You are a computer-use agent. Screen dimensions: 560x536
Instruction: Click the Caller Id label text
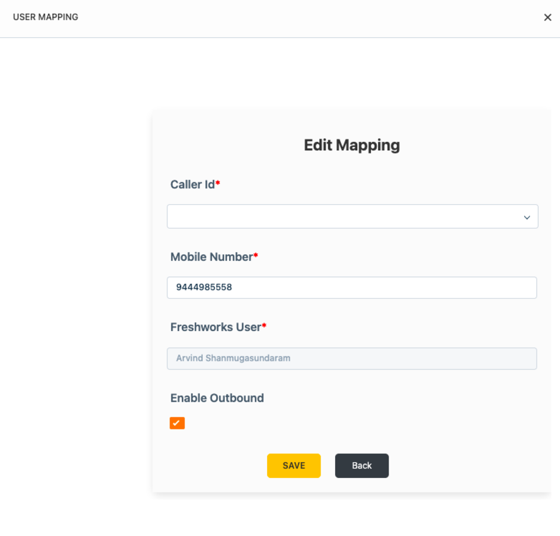192,185
